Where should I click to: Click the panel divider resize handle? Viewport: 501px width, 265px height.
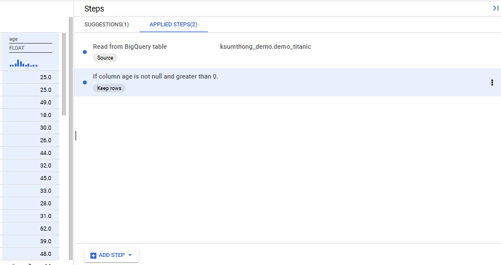coord(75,135)
